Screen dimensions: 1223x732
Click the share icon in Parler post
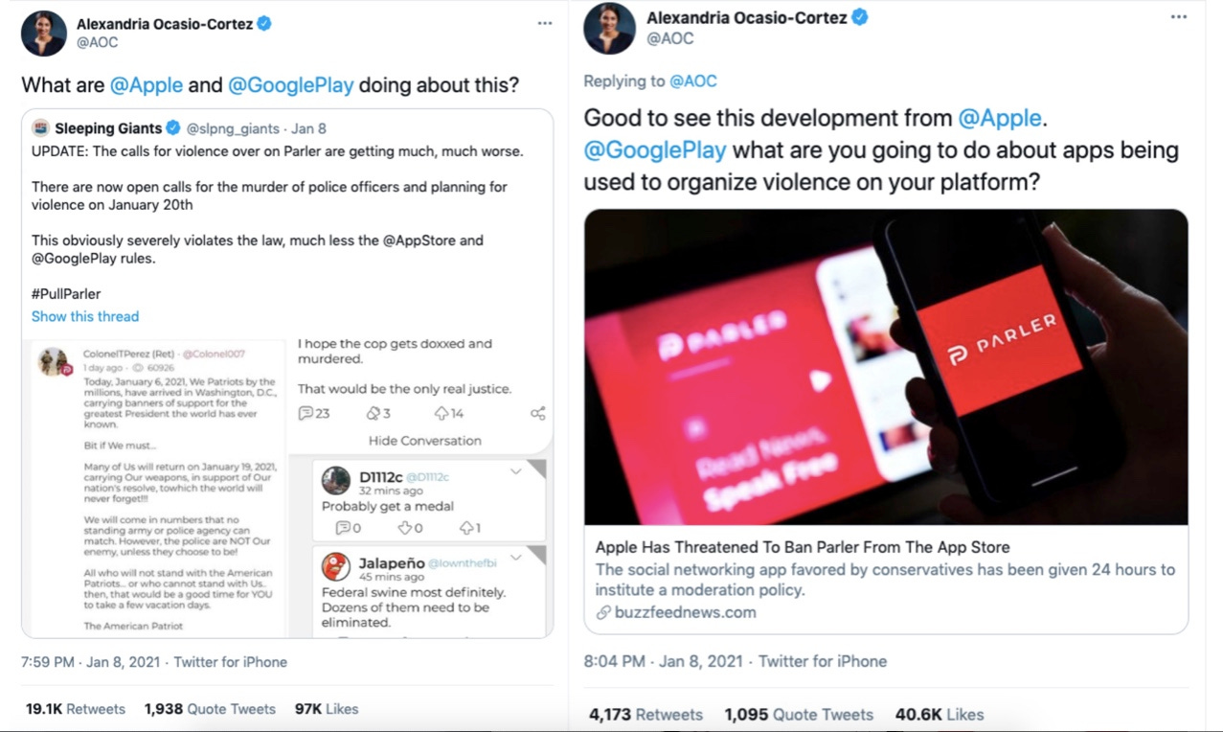coord(537,414)
